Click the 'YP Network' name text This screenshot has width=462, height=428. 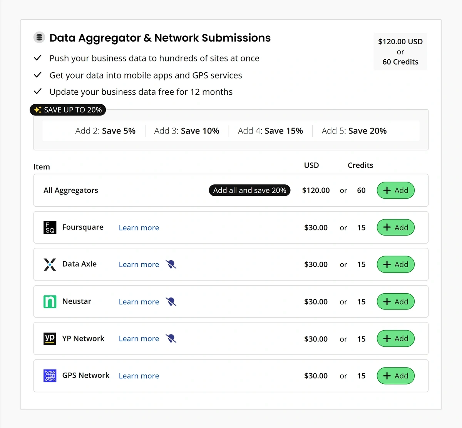(83, 339)
